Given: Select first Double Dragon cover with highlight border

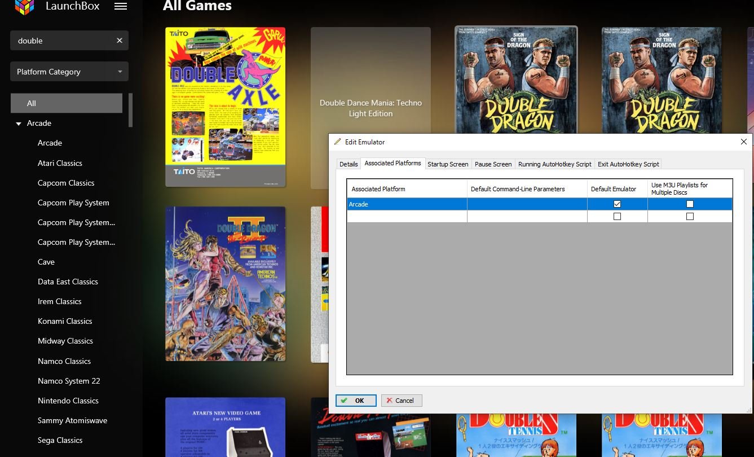Looking at the screenshot, I should point(517,80).
